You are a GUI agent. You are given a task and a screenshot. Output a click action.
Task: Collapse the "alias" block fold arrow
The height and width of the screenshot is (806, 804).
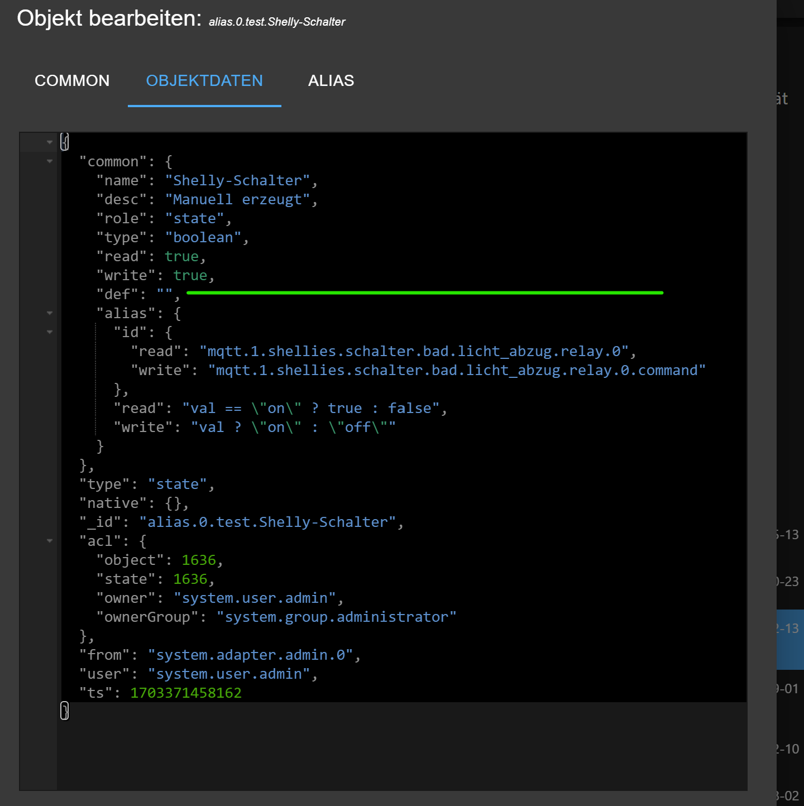tap(50, 313)
